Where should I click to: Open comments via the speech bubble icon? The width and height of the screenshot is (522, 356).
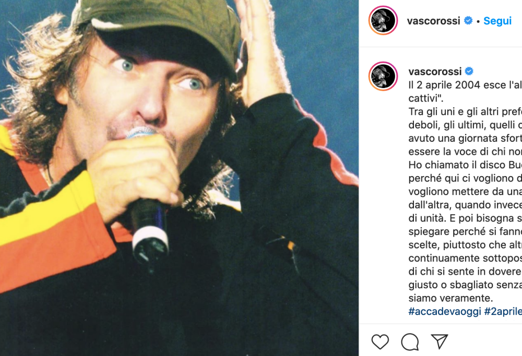[x=410, y=342]
